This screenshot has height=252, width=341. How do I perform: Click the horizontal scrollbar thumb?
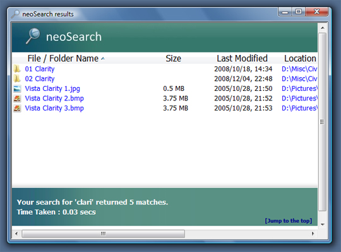104,234
